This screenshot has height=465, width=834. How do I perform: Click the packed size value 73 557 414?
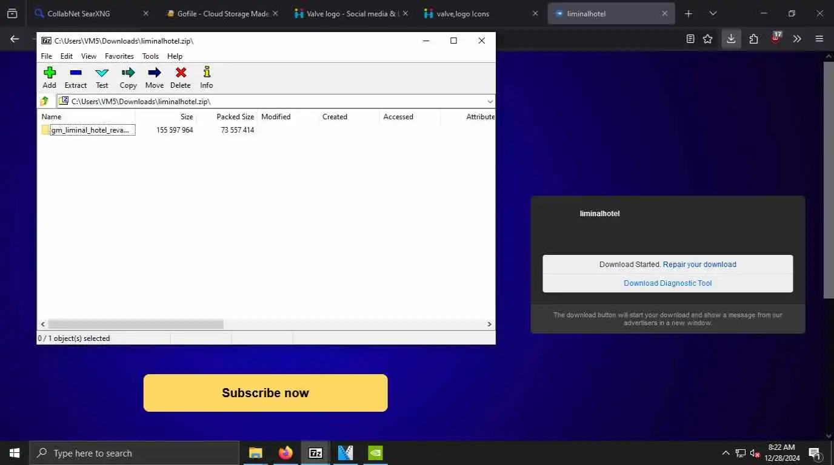238,130
